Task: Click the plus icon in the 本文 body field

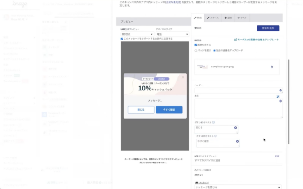Action: (280, 101)
